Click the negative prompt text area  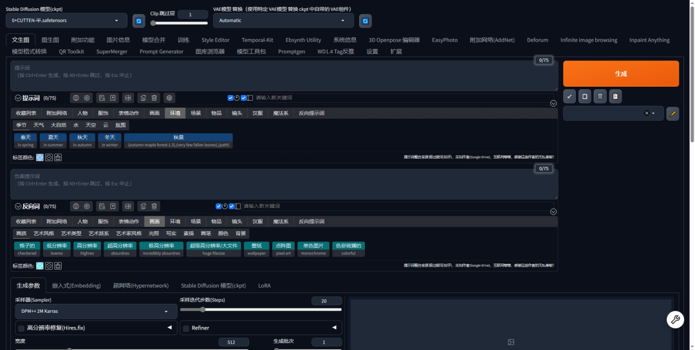284,184
